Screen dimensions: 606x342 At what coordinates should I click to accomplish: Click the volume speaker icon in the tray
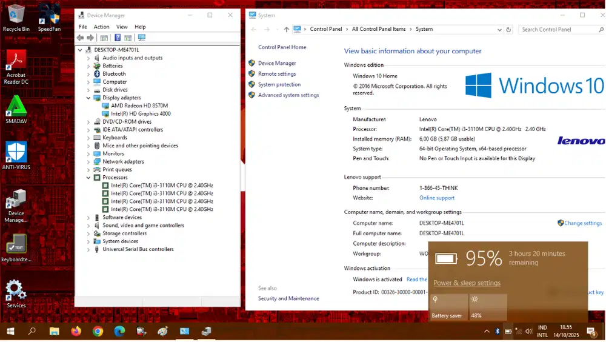[529, 332]
